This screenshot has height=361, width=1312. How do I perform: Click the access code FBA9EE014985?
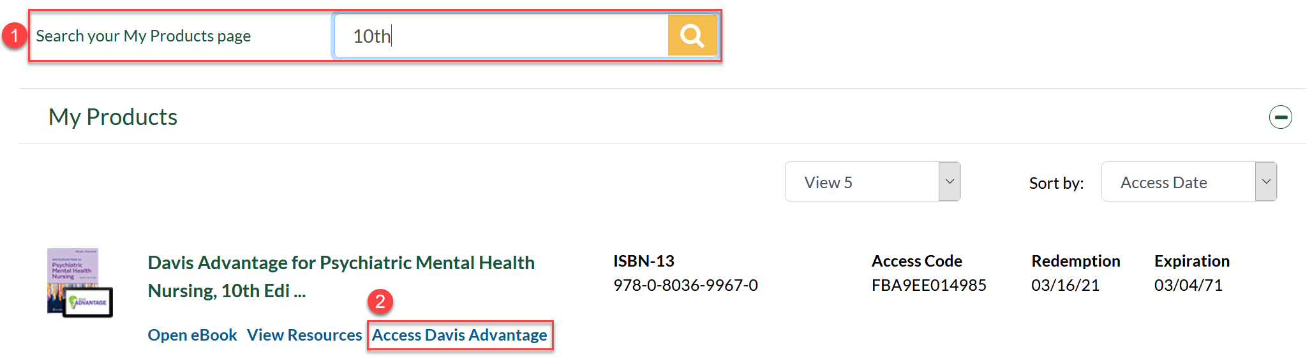click(928, 285)
